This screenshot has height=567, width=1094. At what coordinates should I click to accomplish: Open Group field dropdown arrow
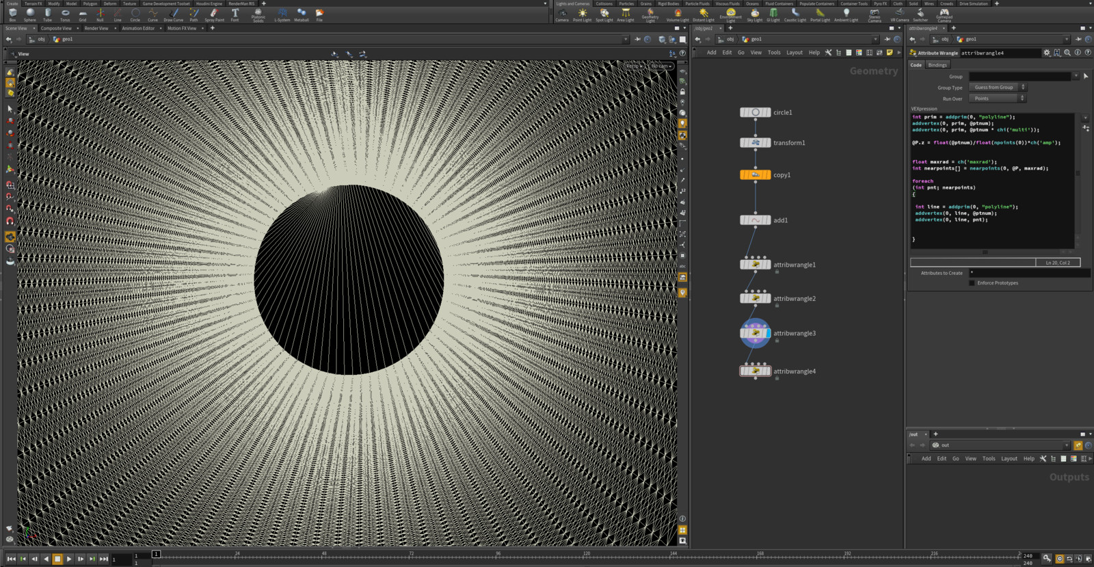[x=1076, y=77]
